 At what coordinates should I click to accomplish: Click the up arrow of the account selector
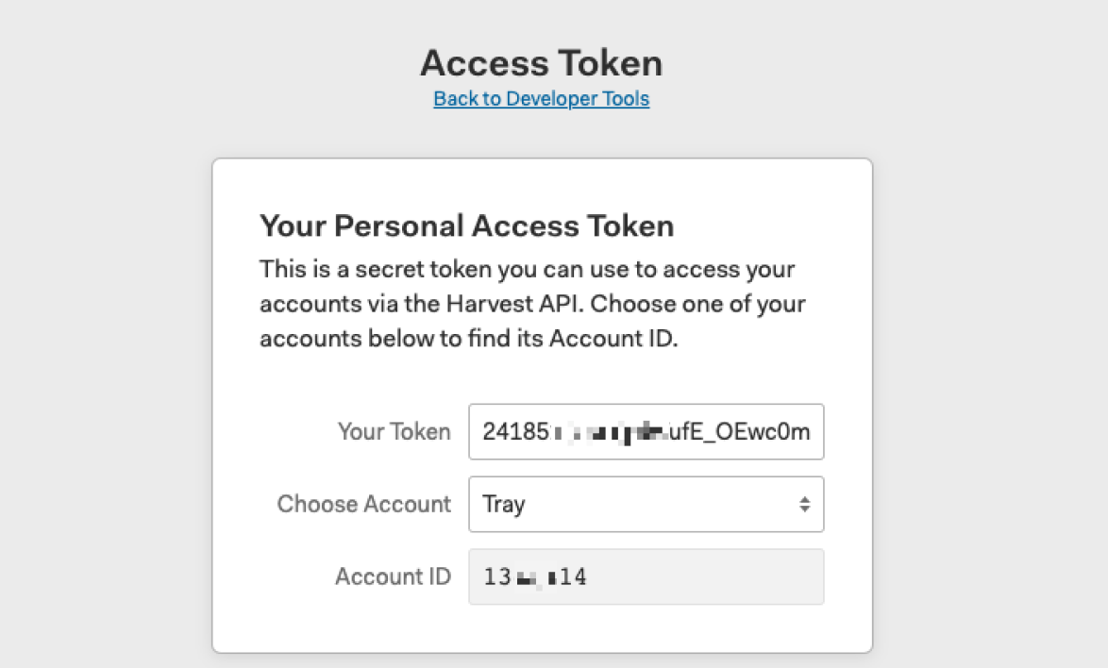coord(804,499)
